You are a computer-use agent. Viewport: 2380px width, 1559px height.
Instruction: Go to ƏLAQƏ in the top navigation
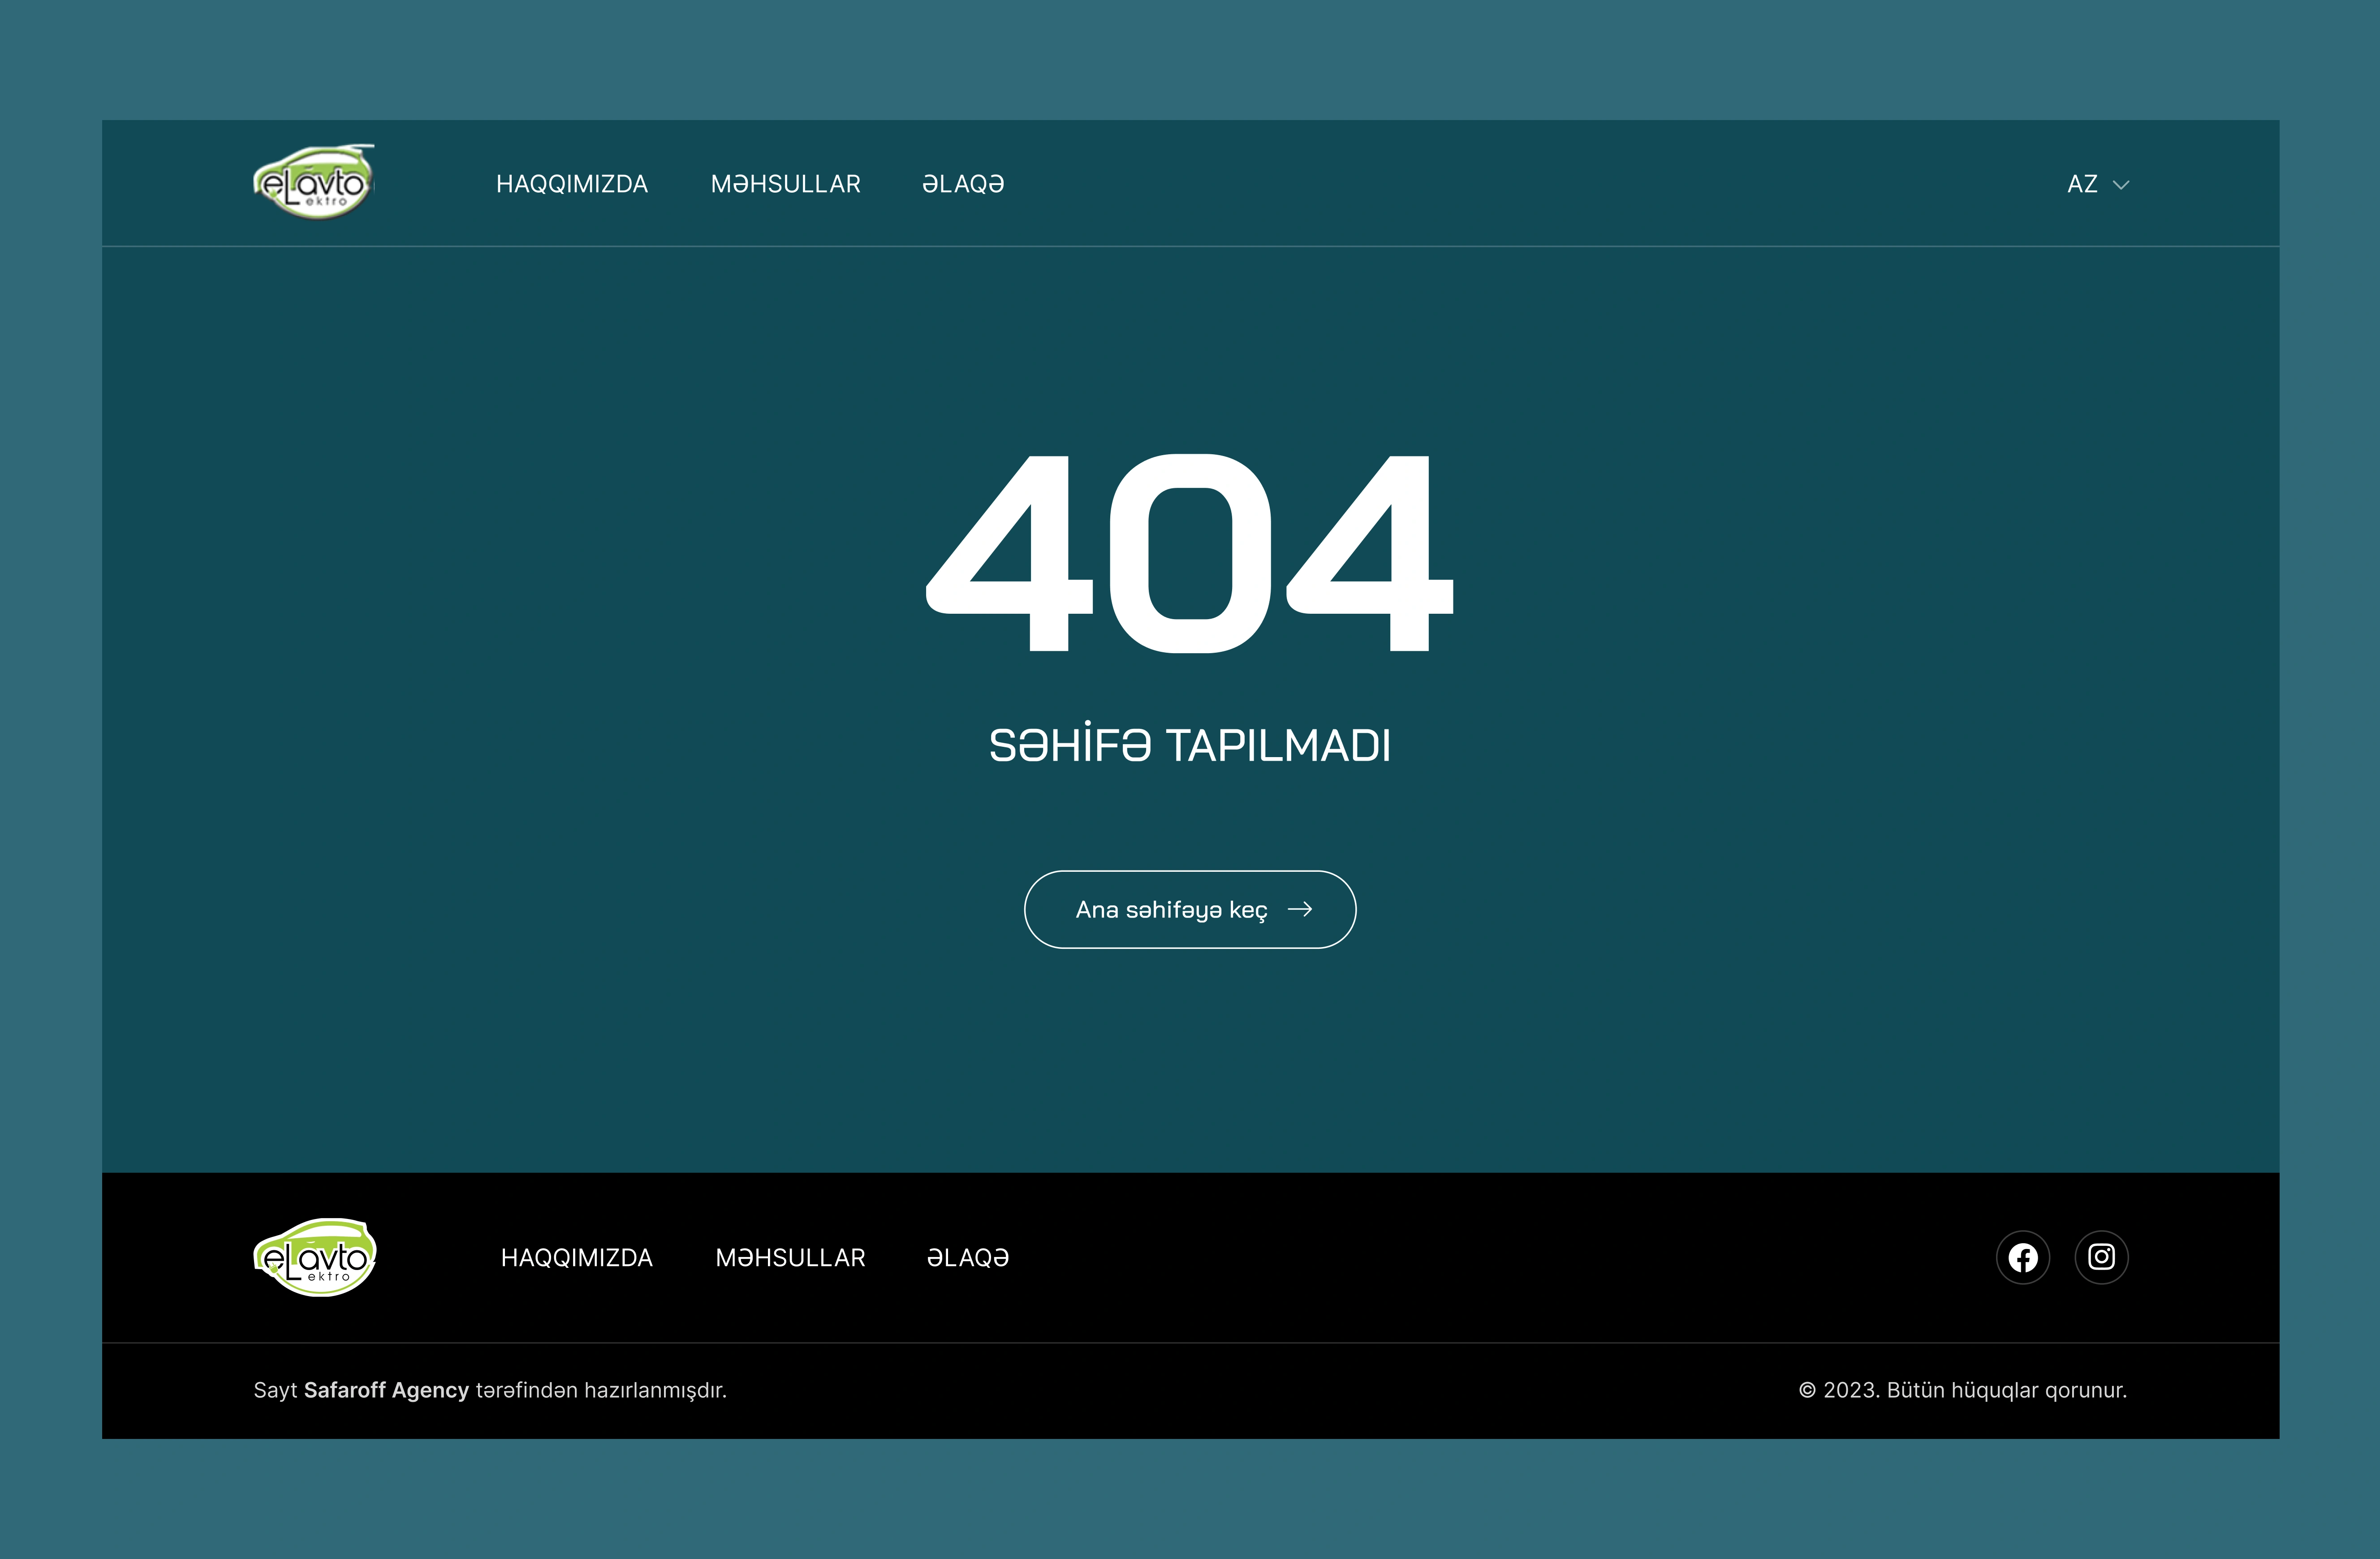[962, 184]
